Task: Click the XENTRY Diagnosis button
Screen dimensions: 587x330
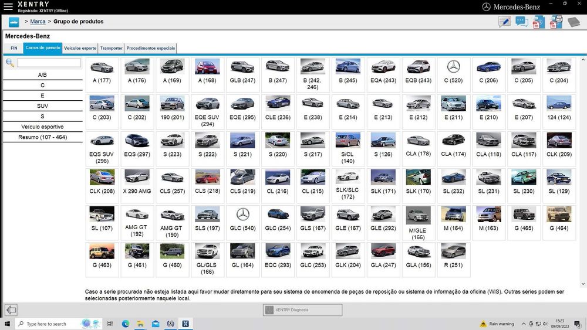Action: pos(302,310)
